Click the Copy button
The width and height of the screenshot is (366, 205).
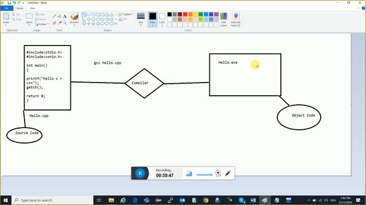coord(17,19)
